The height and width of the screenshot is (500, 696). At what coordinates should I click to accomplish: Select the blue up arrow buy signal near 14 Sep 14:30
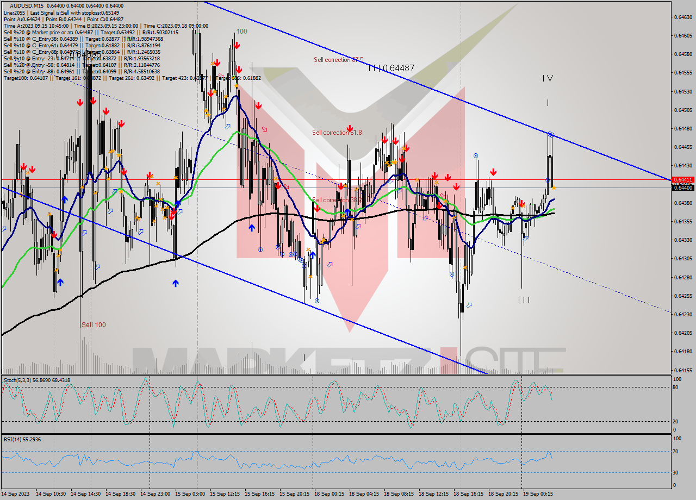pos(60,281)
